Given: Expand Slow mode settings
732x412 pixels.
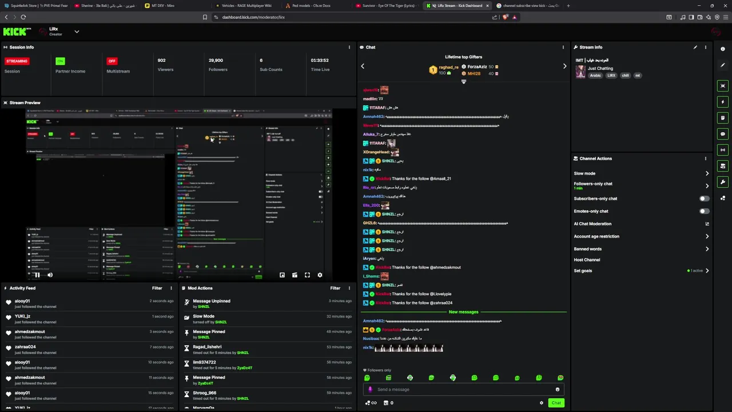Looking at the screenshot, I should (x=707, y=173).
